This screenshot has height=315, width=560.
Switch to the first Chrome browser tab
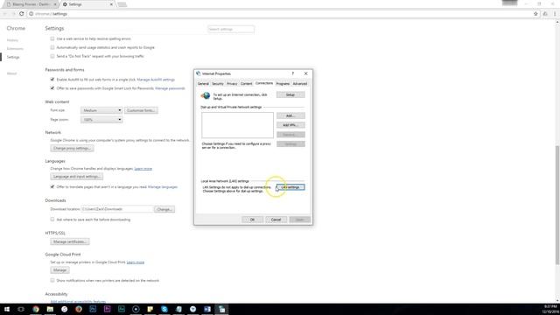tap(31, 4)
